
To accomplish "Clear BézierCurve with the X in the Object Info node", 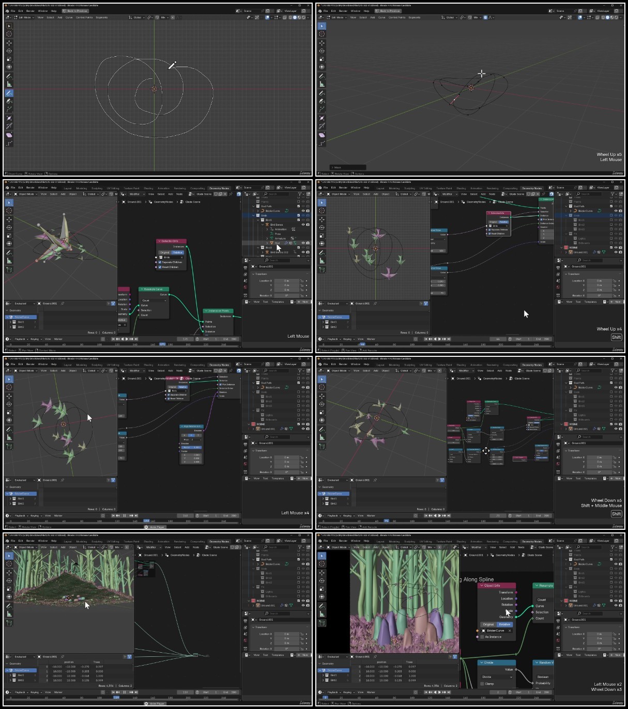I will point(510,631).
